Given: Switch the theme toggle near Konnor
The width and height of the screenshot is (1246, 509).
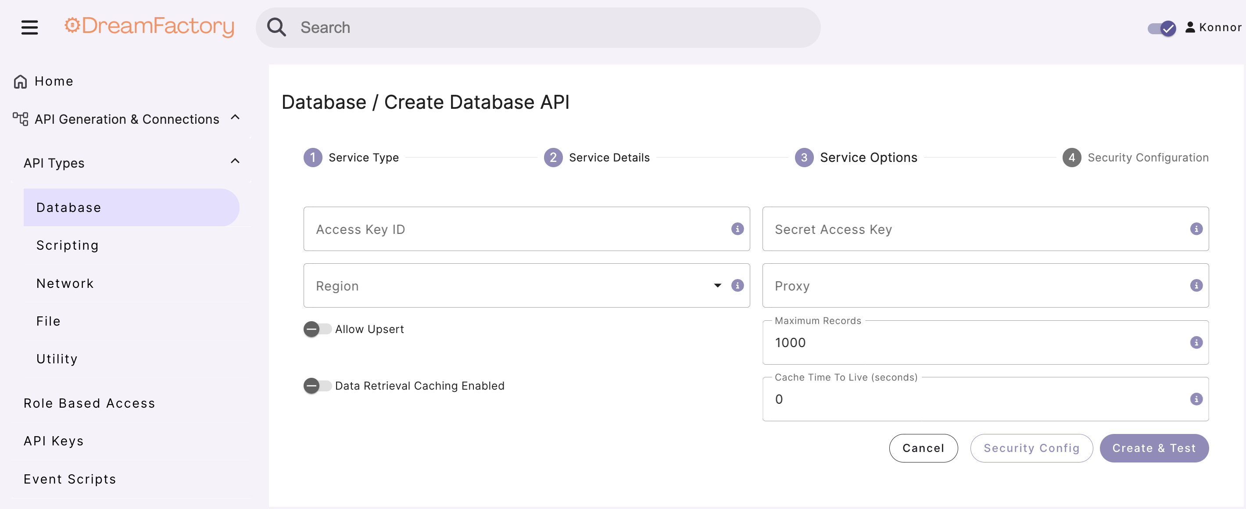Looking at the screenshot, I should pyautogui.click(x=1161, y=28).
